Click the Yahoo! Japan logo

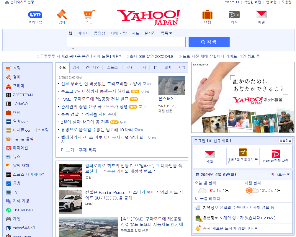coord(148,17)
